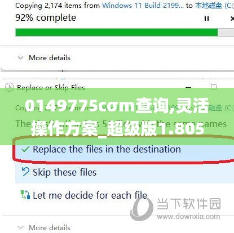Click the clock icon beside Replace or Skip Files
The width and height of the screenshot is (234, 233).
point(10,87)
